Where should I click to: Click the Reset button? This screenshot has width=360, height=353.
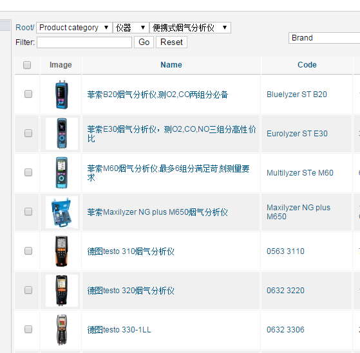pyautogui.click(x=171, y=42)
